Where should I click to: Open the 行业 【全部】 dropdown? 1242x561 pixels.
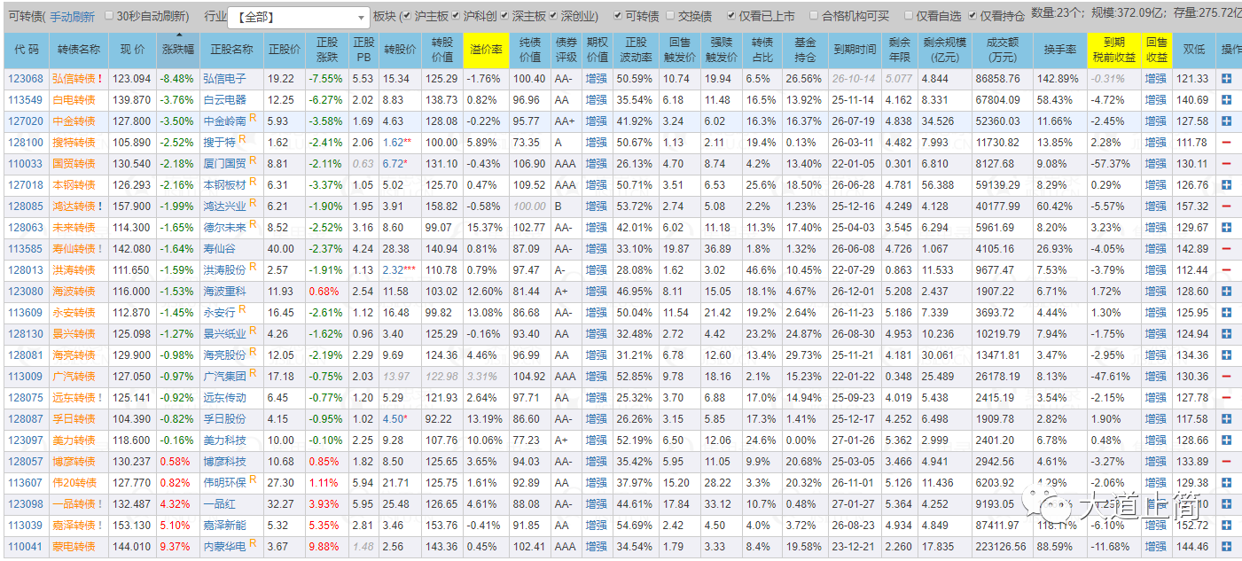pyautogui.click(x=299, y=17)
